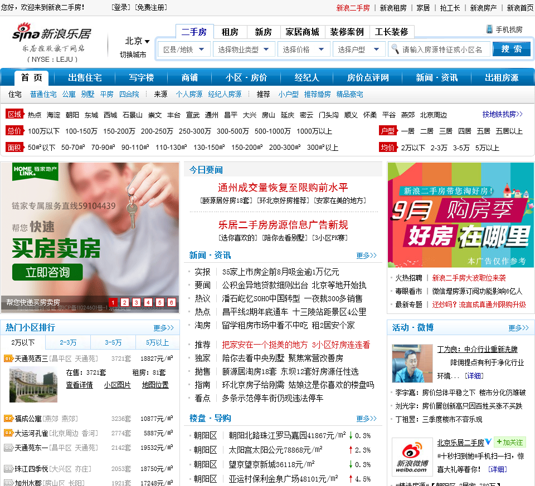Show banner slide 5
This screenshot has width=535, height=486.
point(160,302)
